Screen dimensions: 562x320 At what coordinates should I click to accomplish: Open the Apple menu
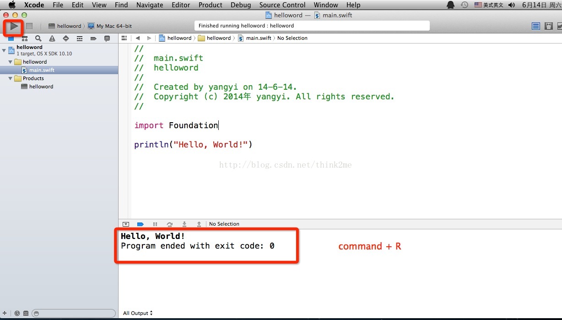pos(12,5)
